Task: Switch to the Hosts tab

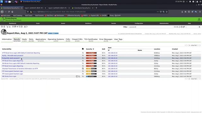Action: [x=24, y=40]
